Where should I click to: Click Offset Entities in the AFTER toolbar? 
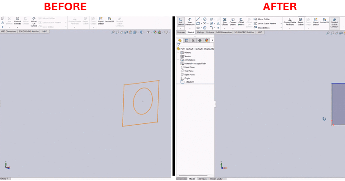[x=241, y=22]
